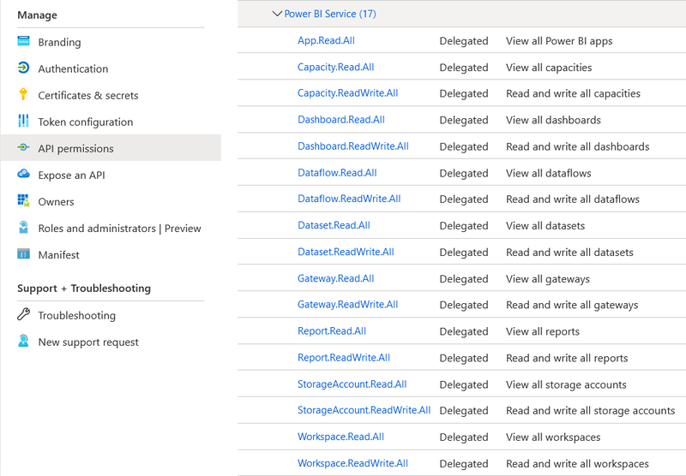Collapse the Power BI Service group chevron
The height and width of the screenshot is (476, 686).
click(276, 14)
